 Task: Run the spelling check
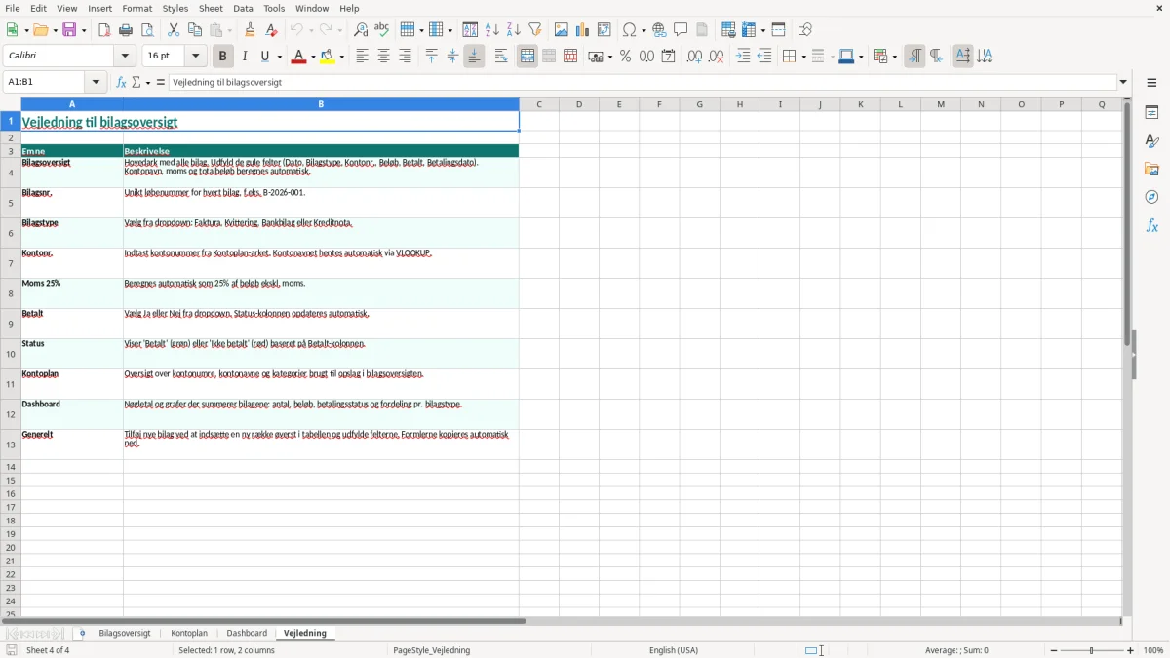pyautogui.click(x=382, y=30)
